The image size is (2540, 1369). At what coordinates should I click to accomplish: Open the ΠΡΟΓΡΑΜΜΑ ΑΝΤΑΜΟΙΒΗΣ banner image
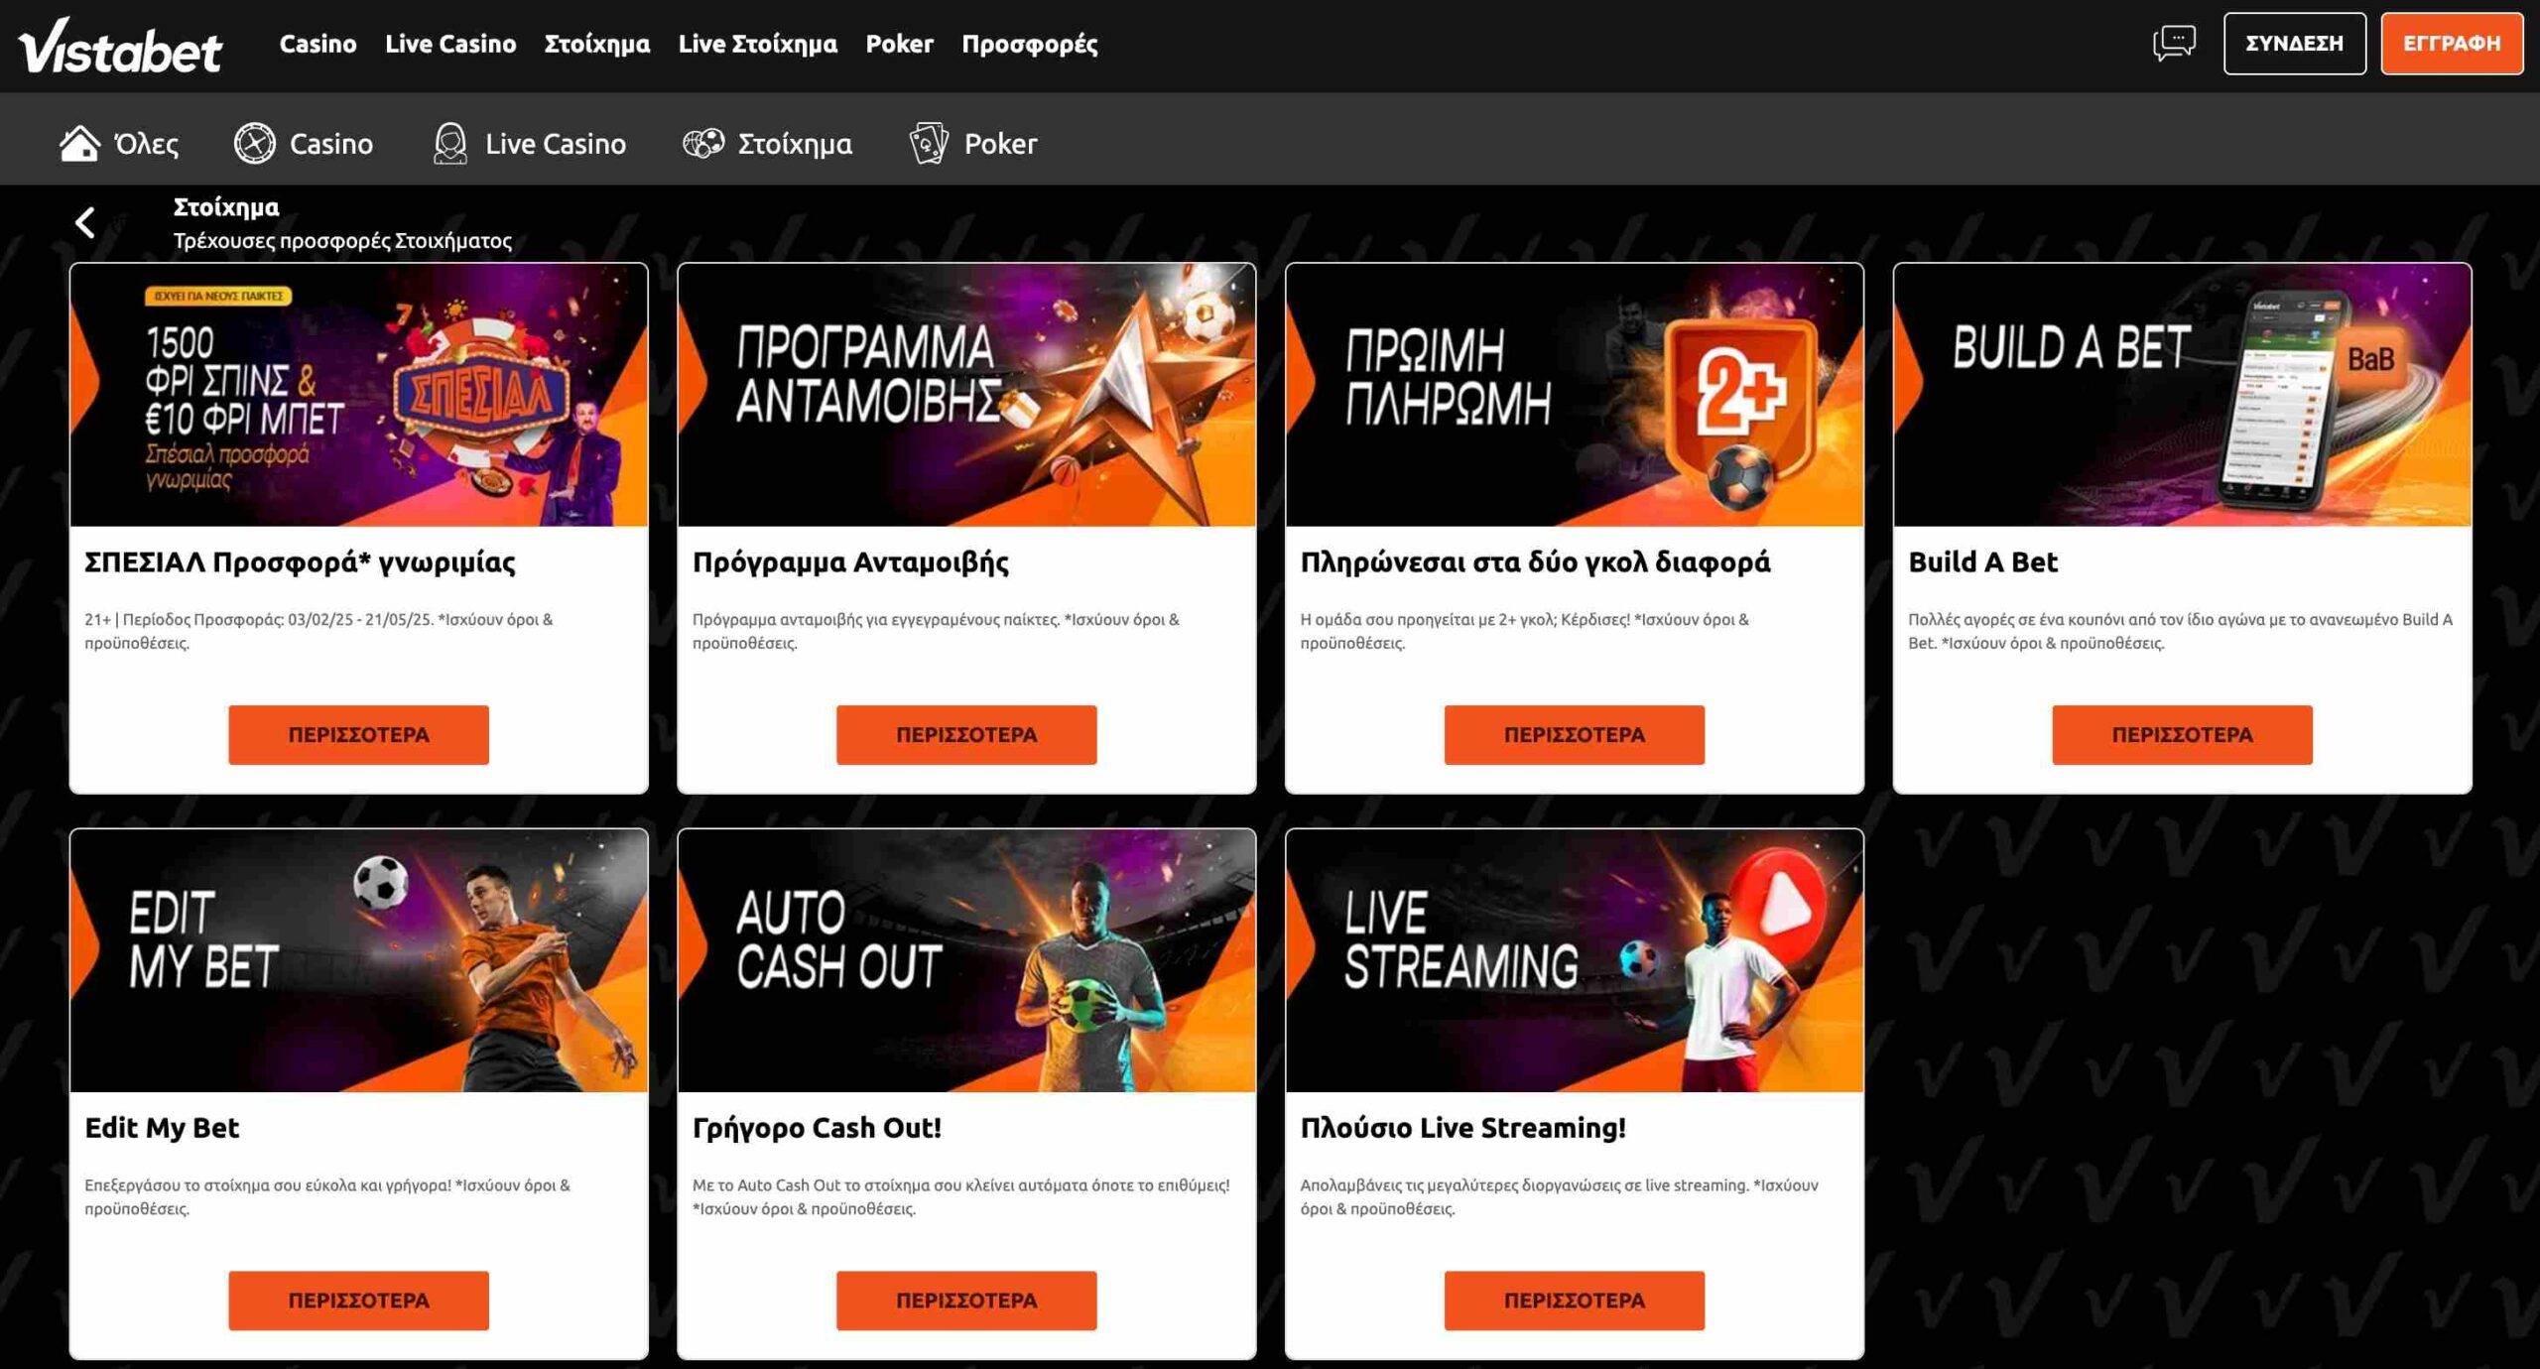pos(966,395)
